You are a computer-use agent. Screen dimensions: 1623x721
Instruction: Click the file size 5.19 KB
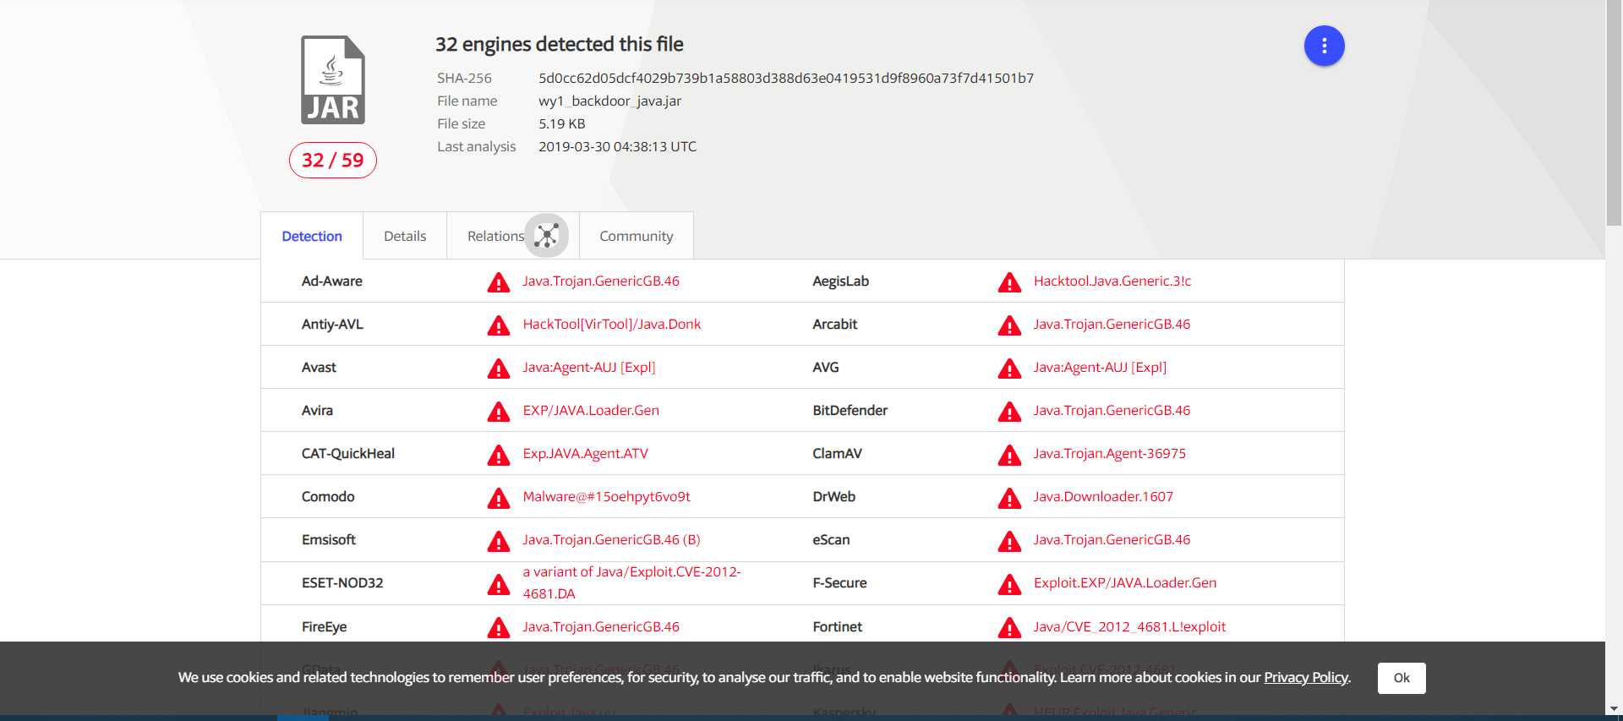point(562,123)
